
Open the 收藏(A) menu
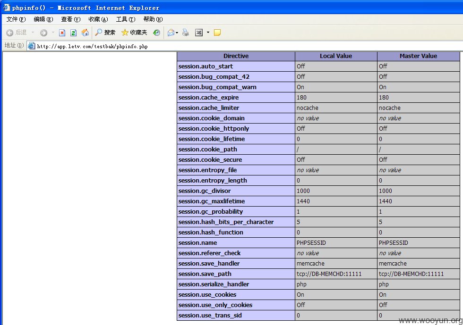98,19
